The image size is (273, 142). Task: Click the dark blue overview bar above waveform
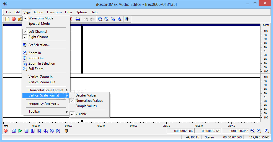point(132,25)
